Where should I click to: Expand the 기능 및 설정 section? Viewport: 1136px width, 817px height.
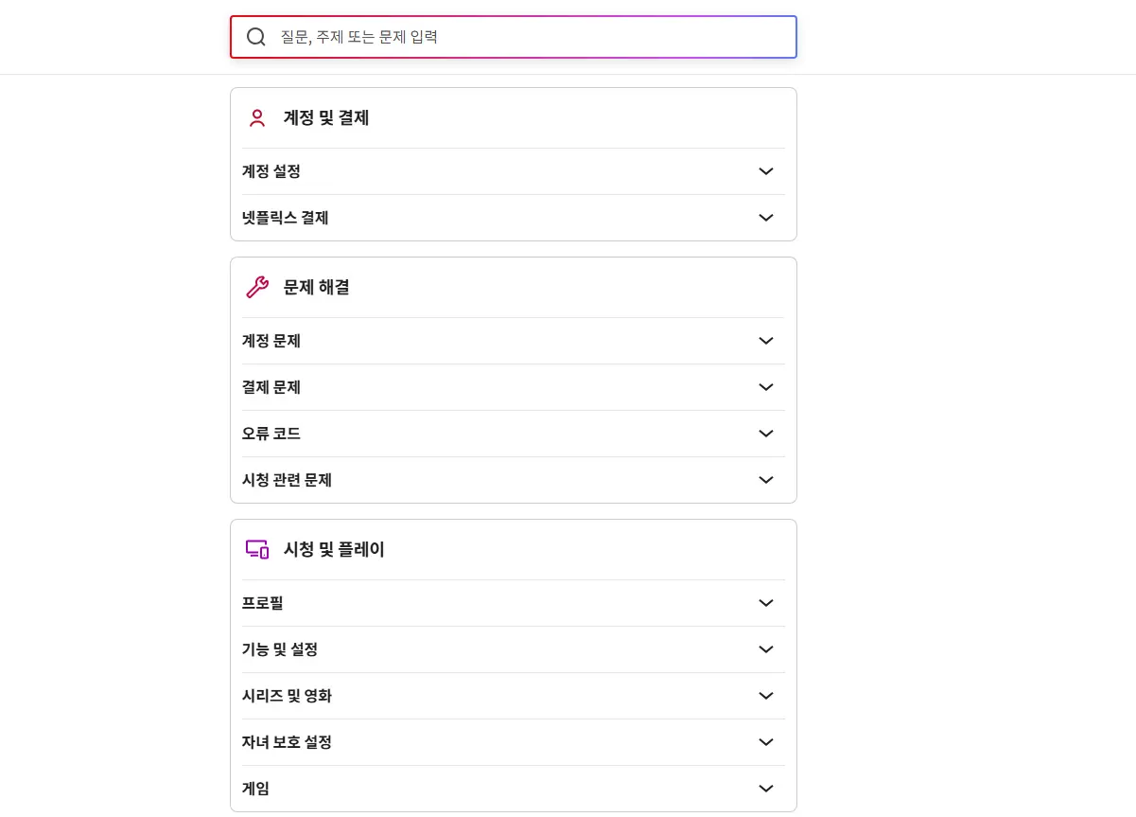514,649
